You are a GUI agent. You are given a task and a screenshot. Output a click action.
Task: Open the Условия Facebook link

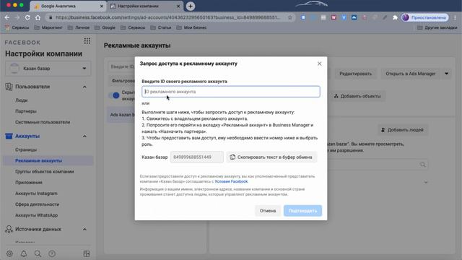(x=231, y=181)
